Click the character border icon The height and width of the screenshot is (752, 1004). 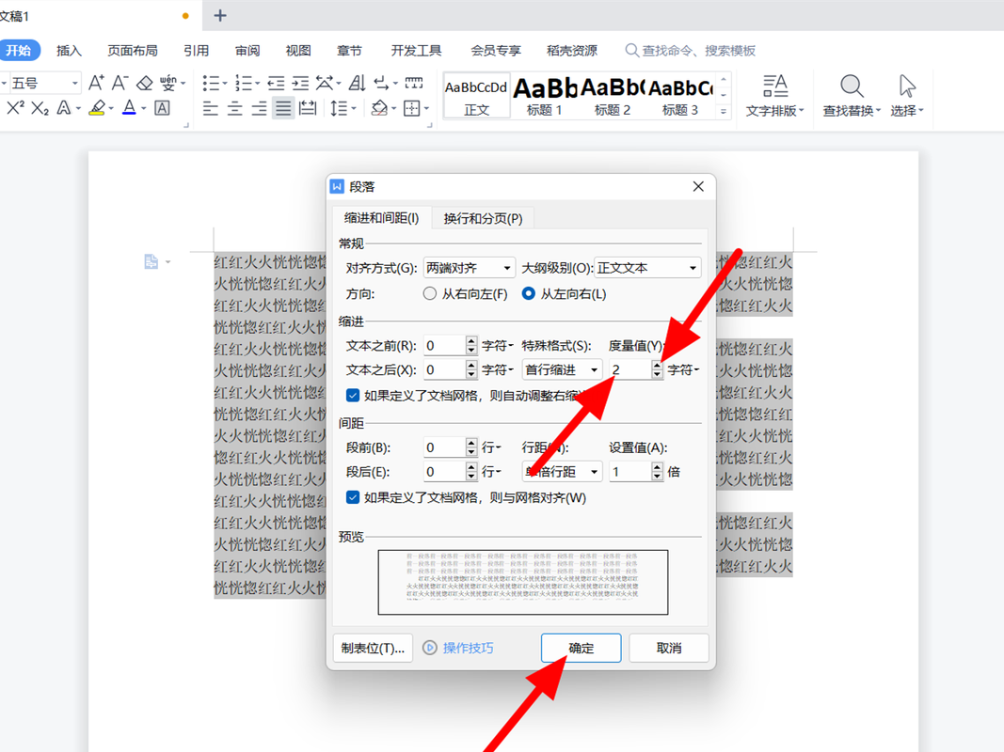pyautogui.click(x=162, y=108)
